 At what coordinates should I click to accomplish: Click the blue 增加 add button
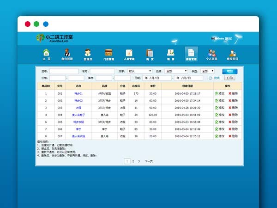pyautogui.click(x=229, y=71)
